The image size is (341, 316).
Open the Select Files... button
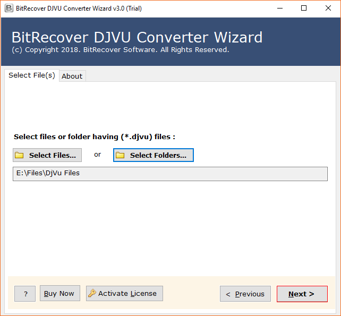point(47,155)
